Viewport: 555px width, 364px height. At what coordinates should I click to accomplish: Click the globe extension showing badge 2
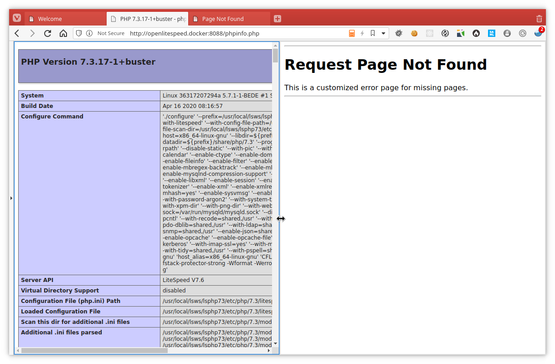click(538, 33)
